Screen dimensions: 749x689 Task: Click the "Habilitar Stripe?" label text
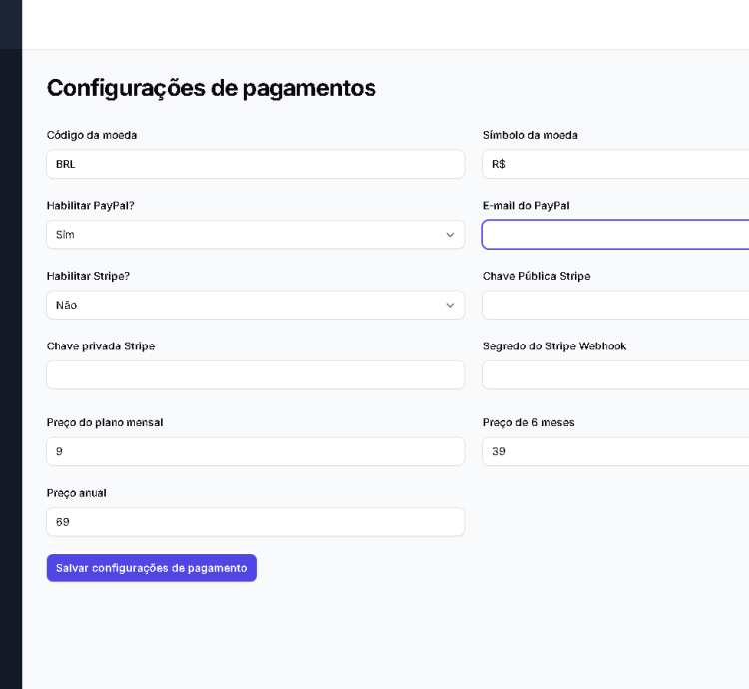[88, 276]
